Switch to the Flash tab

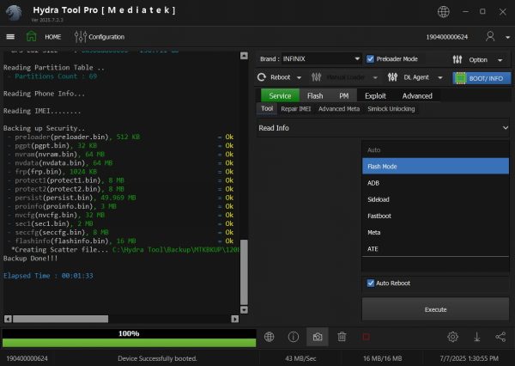(x=315, y=95)
